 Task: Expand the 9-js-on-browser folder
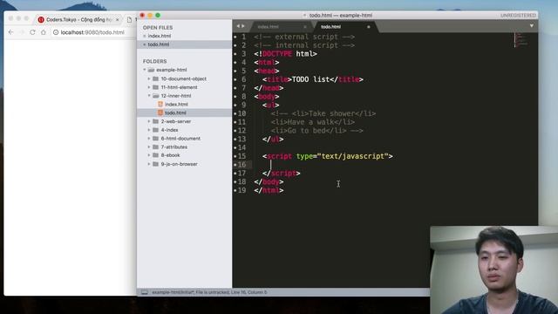(x=149, y=164)
